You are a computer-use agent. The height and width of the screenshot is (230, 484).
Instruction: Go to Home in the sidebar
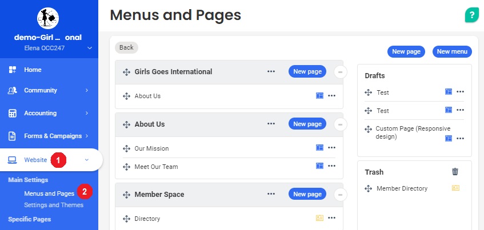[33, 70]
